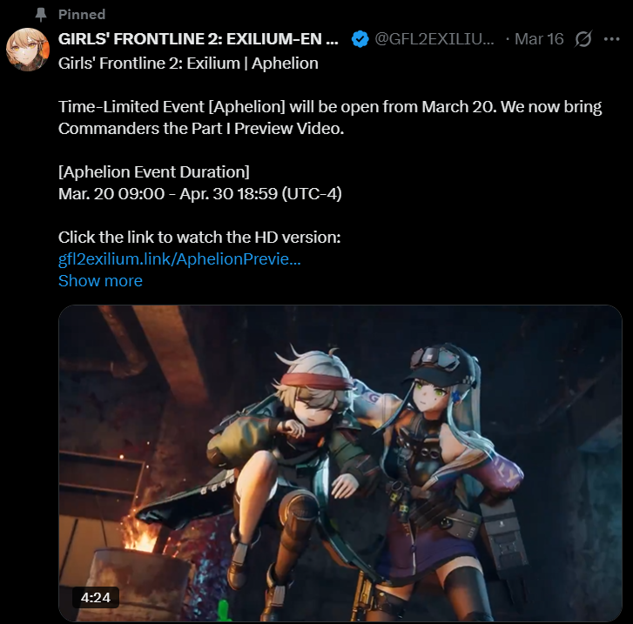633x624 pixels.
Task: Click the Mar. 20 09:00 - Apr. 30 date line
Action: click(200, 194)
